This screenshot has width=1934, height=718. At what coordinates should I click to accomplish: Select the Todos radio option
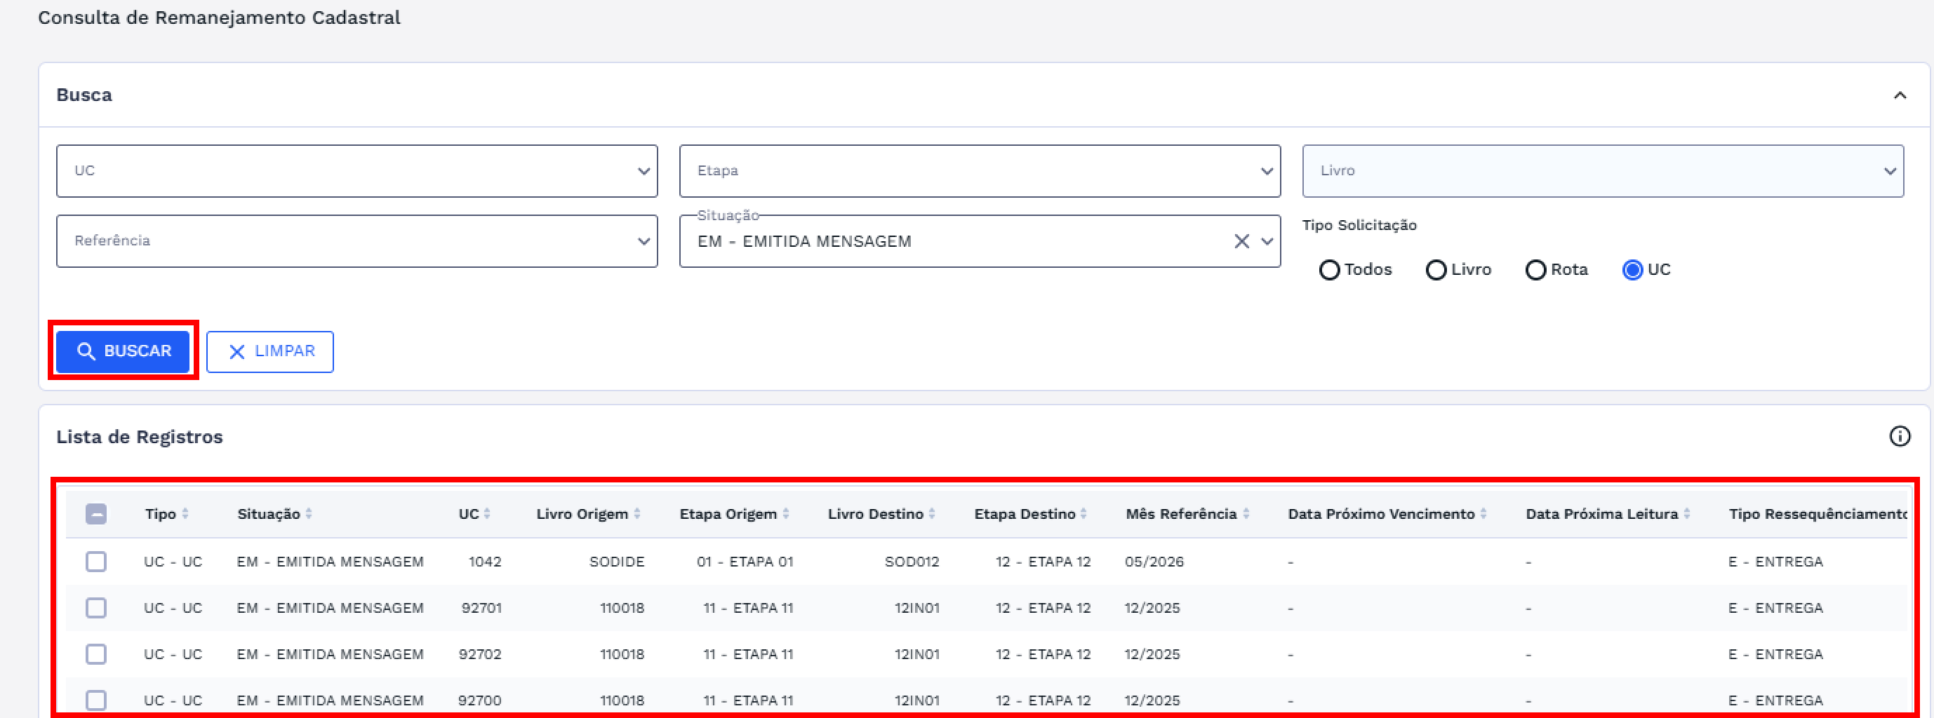click(x=1330, y=270)
